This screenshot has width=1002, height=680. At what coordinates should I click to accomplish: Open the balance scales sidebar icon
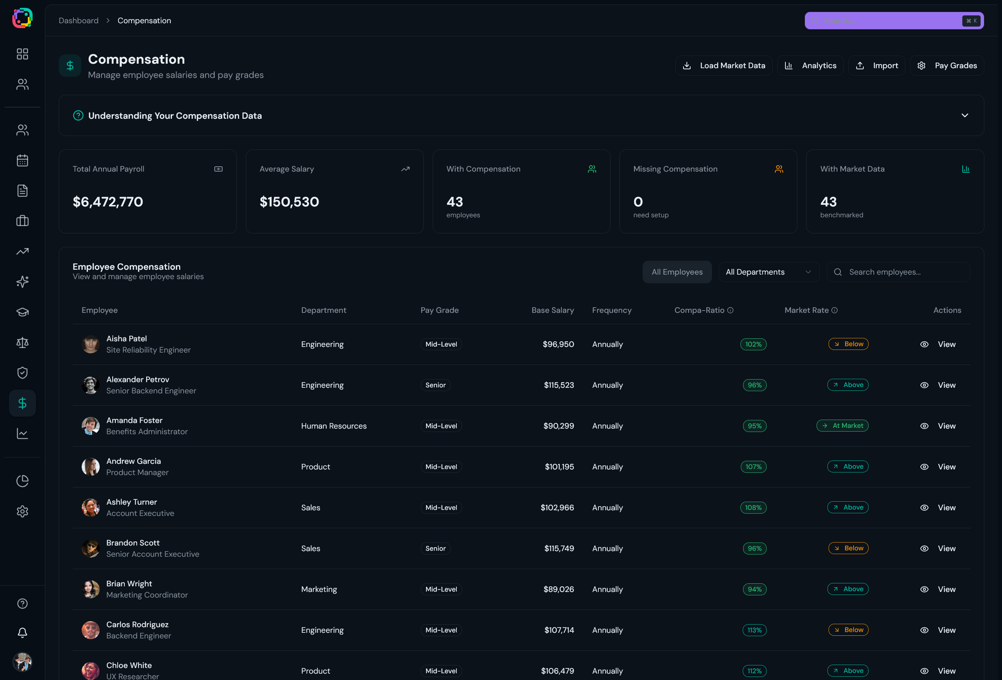click(22, 342)
